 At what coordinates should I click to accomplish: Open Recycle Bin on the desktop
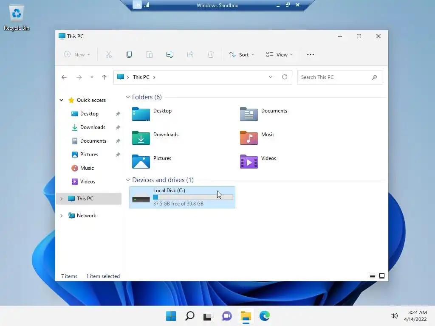(17, 18)
